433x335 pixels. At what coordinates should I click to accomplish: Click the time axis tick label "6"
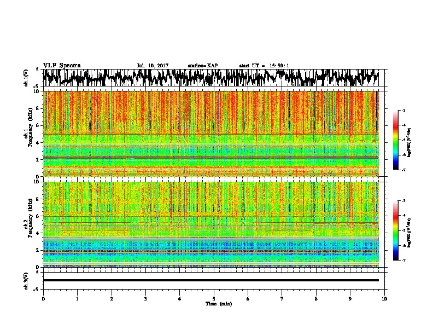click(x=248, y=299)
